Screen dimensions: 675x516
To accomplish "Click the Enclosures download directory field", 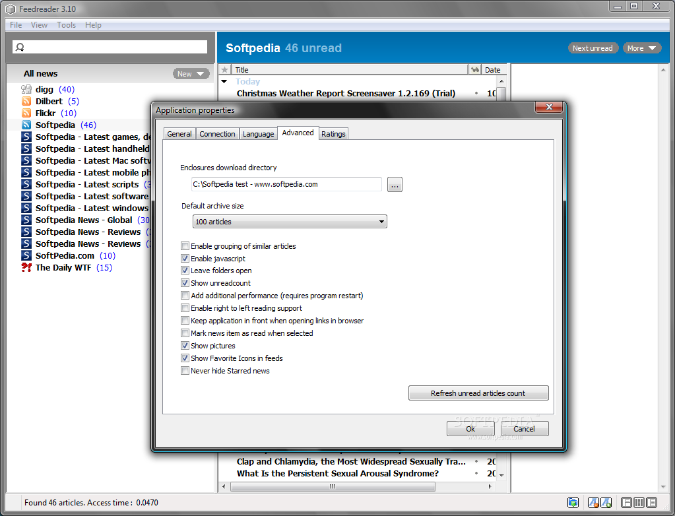I will pos(286,184).
